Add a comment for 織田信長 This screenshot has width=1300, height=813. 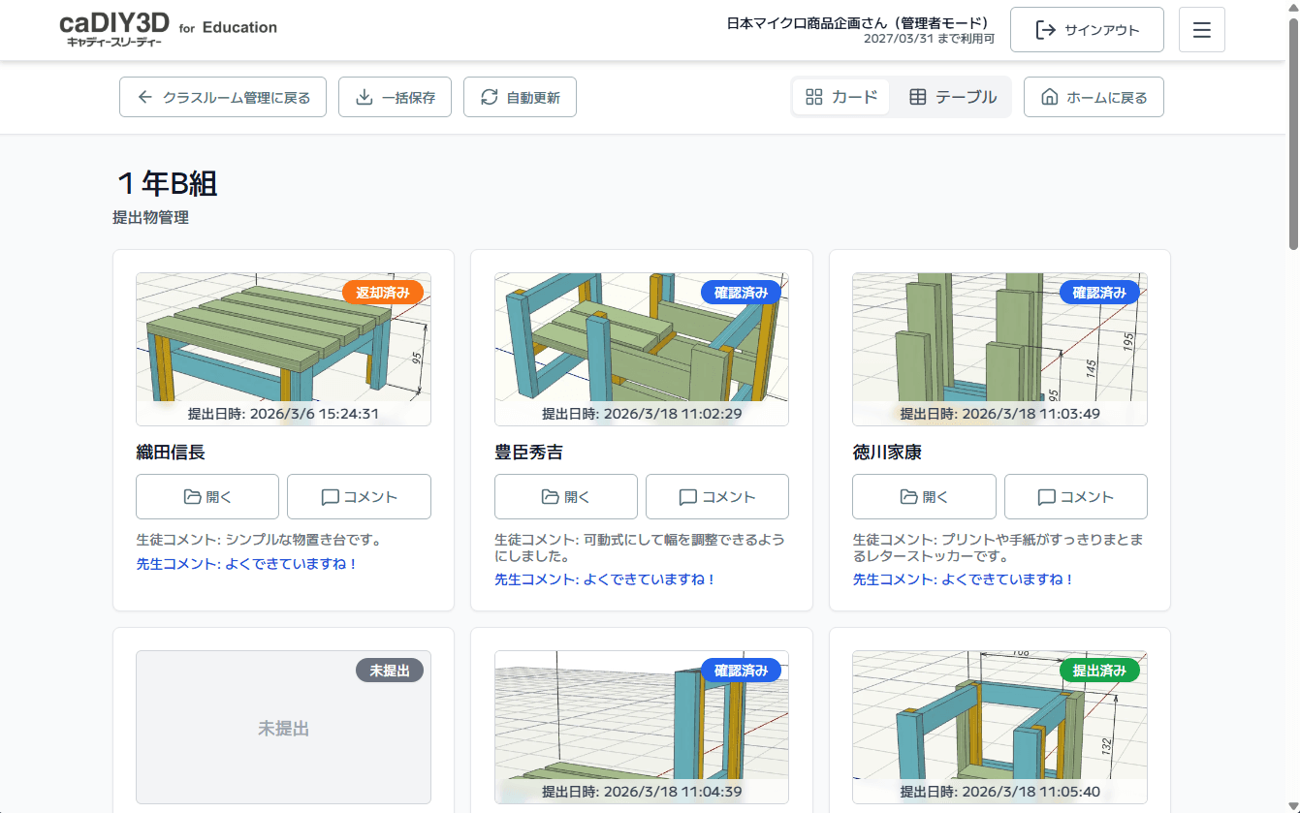coord(359,497)
